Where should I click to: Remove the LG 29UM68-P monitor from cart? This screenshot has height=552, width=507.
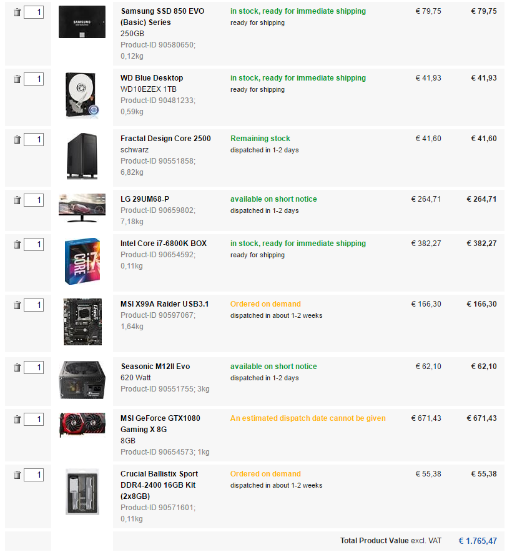coord(17,200)
